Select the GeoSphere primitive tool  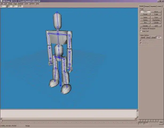tap(156, 20)
